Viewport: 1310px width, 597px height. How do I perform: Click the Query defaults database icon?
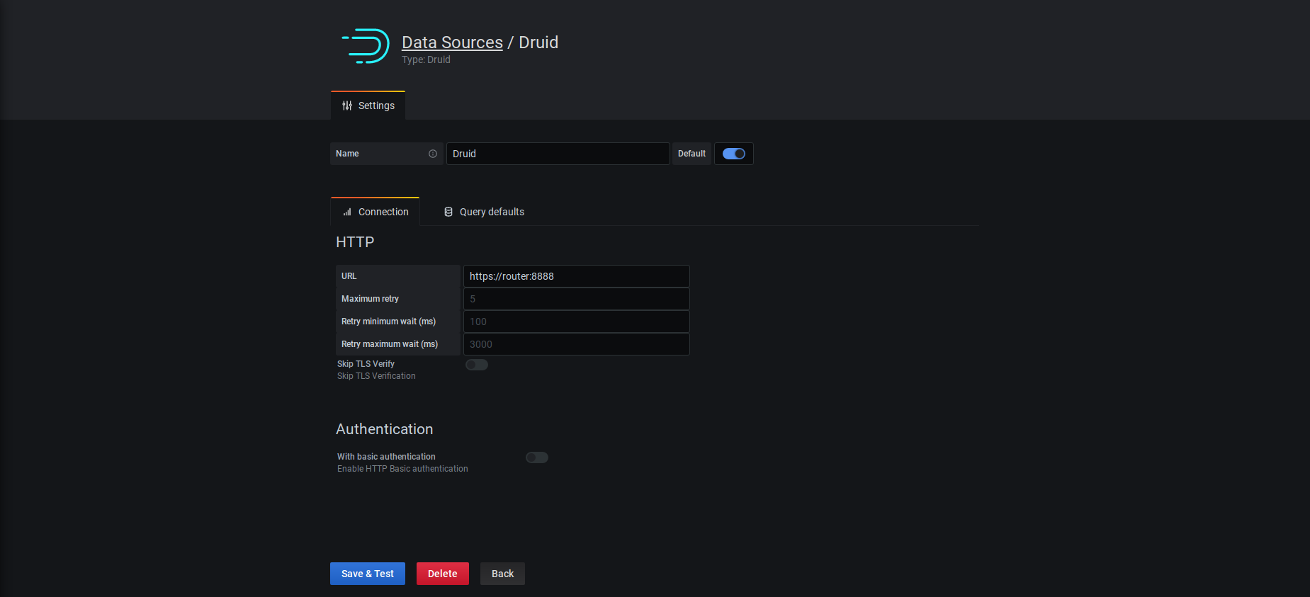point(448,212)
